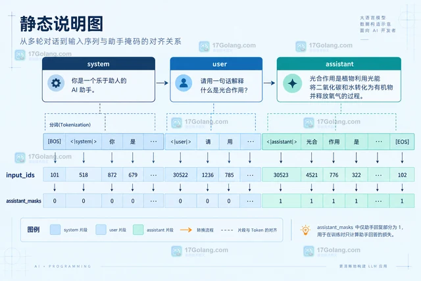Click the <|user|> token cell
421x281 pixels.
click(x=181, y=141)
